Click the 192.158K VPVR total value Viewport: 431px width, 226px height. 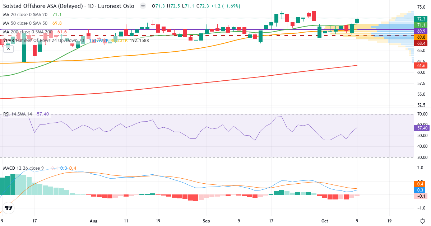[x=139, y=41]
